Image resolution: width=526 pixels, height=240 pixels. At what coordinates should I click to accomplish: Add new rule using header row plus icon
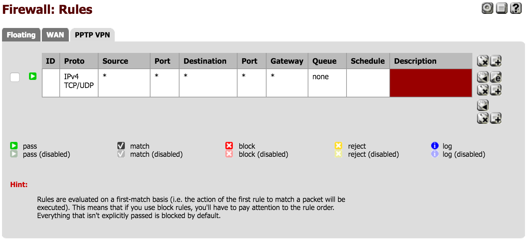tap(496, 61)
